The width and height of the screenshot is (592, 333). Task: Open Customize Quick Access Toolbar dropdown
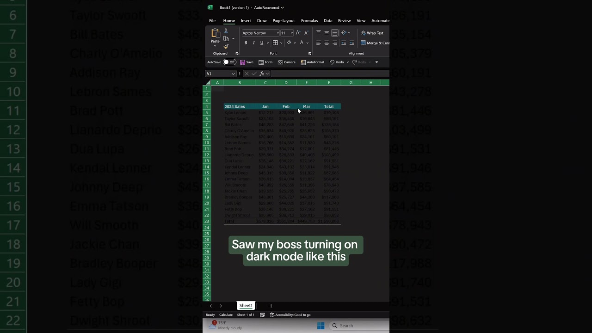(x=376, y=62)
